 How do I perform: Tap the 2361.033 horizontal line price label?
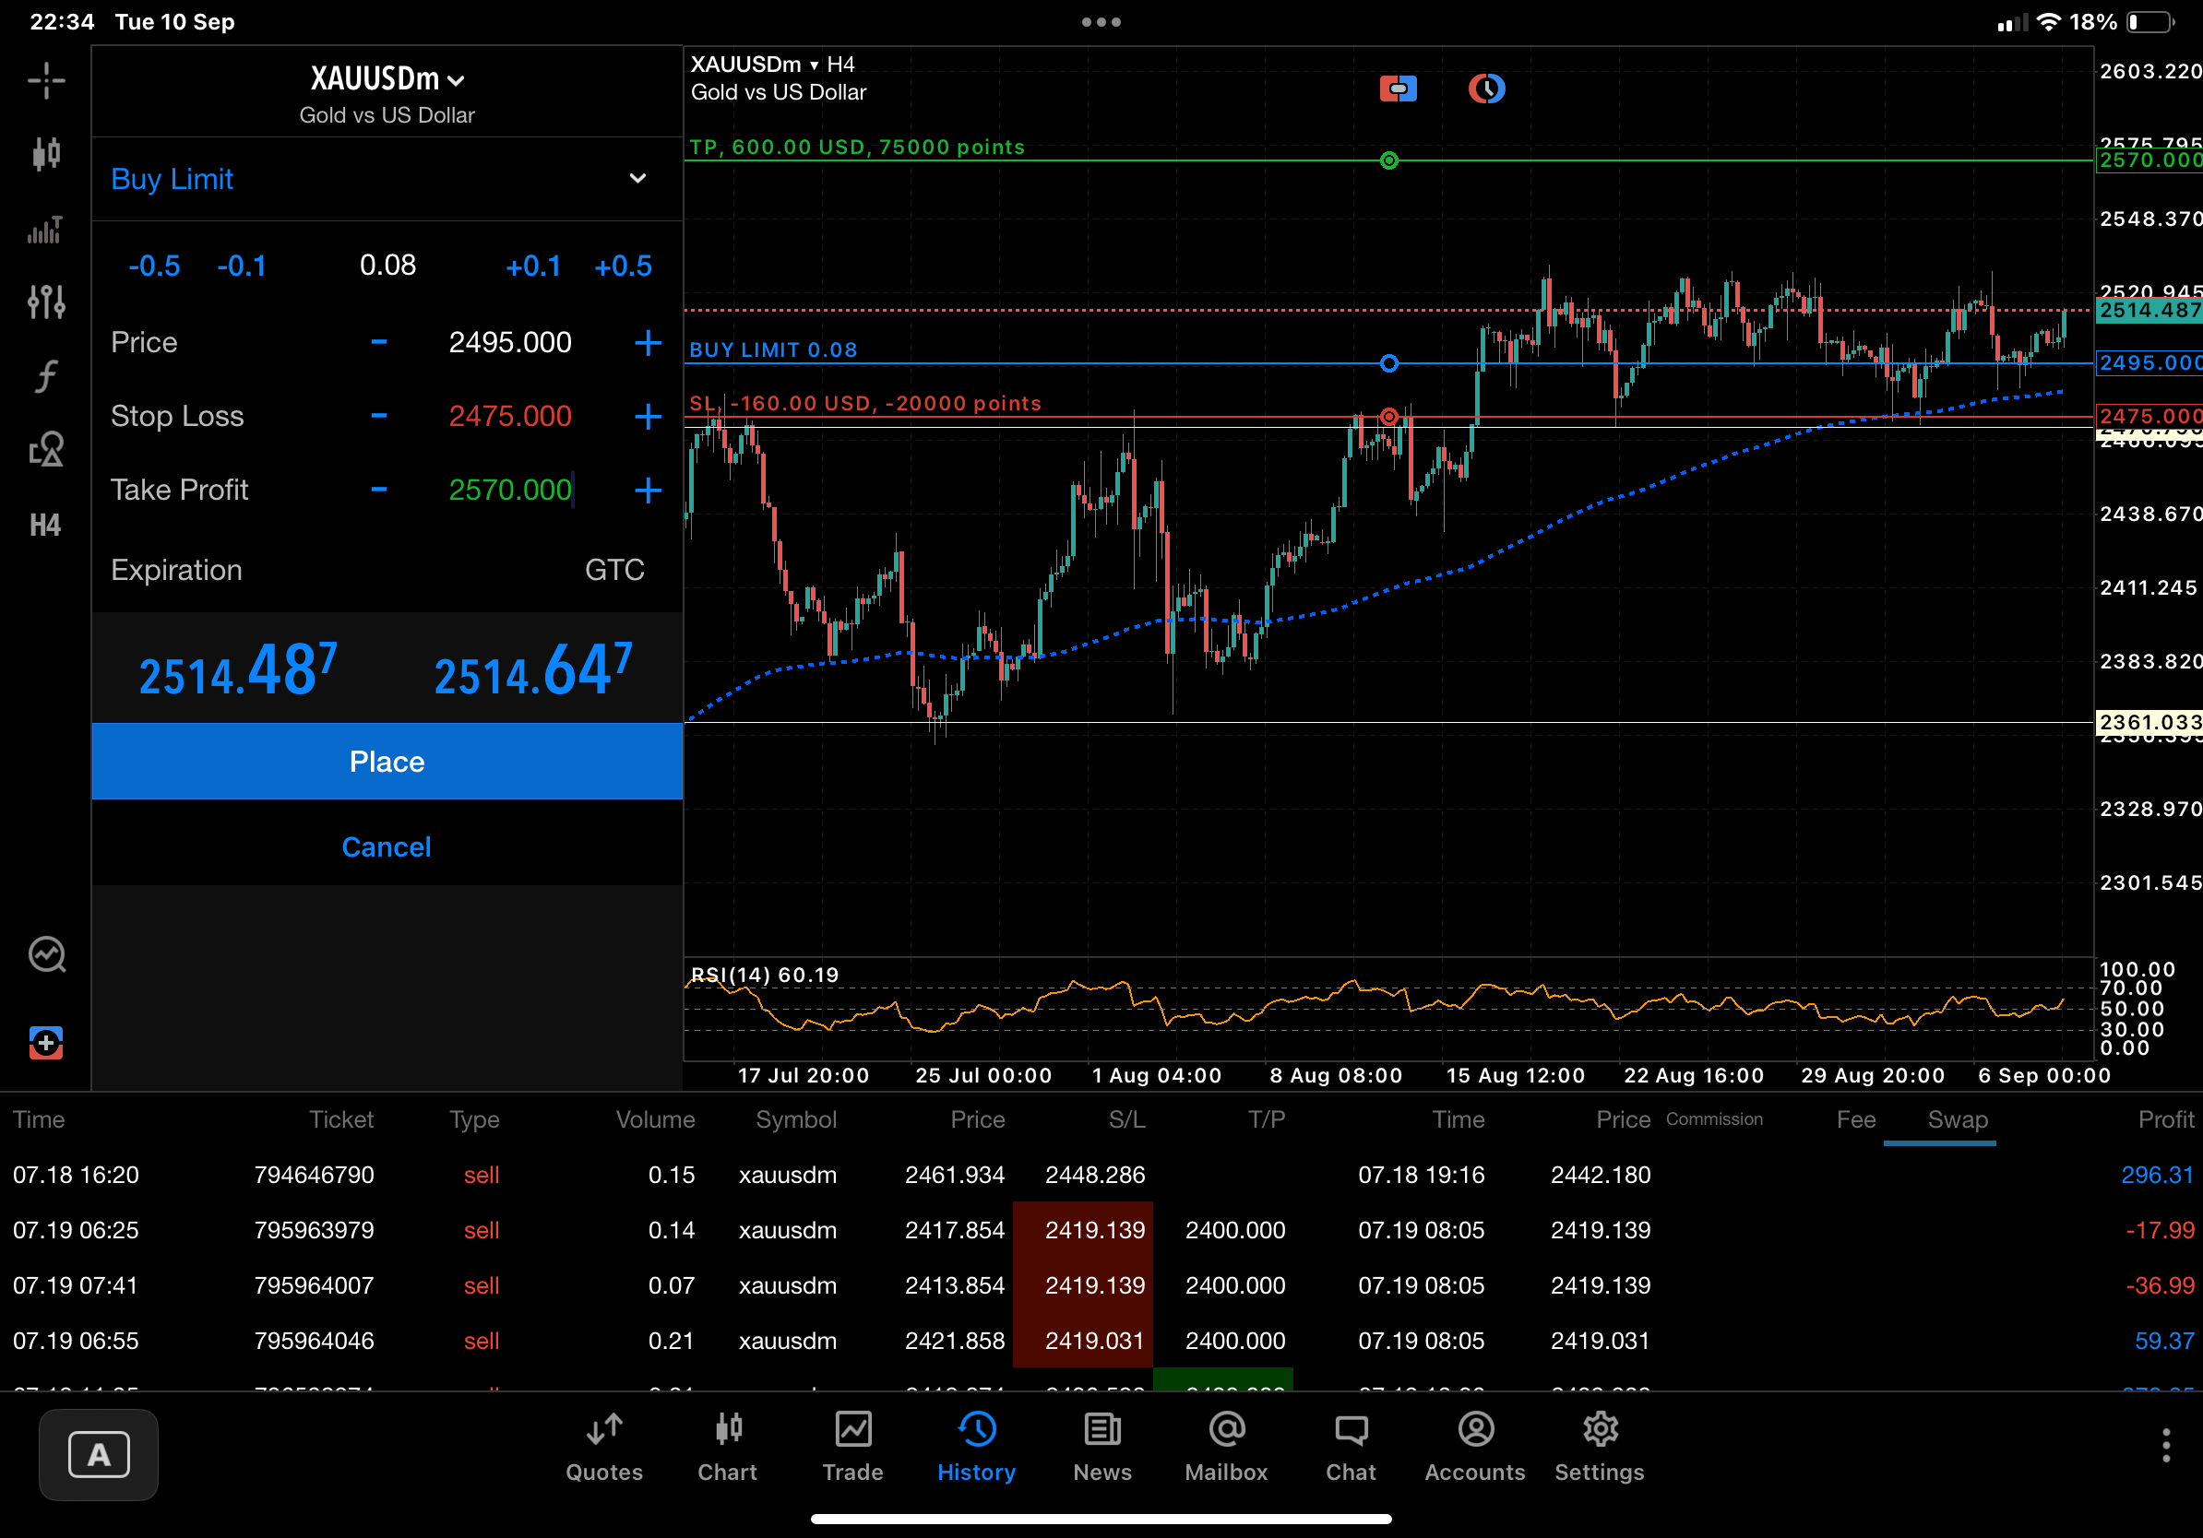pos(2149,722)
